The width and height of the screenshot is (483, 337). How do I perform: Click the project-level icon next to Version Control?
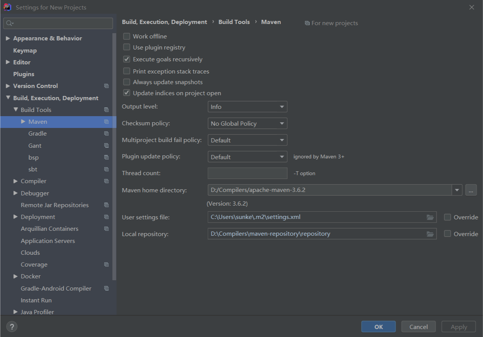pos(106,86)
